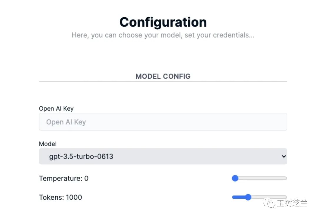Click the "Open AI Key" field label
This screenshot has width=318, height=217.
[x=56, y=108]
